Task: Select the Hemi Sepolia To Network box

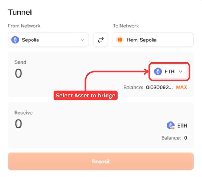Action: point(153,40)
